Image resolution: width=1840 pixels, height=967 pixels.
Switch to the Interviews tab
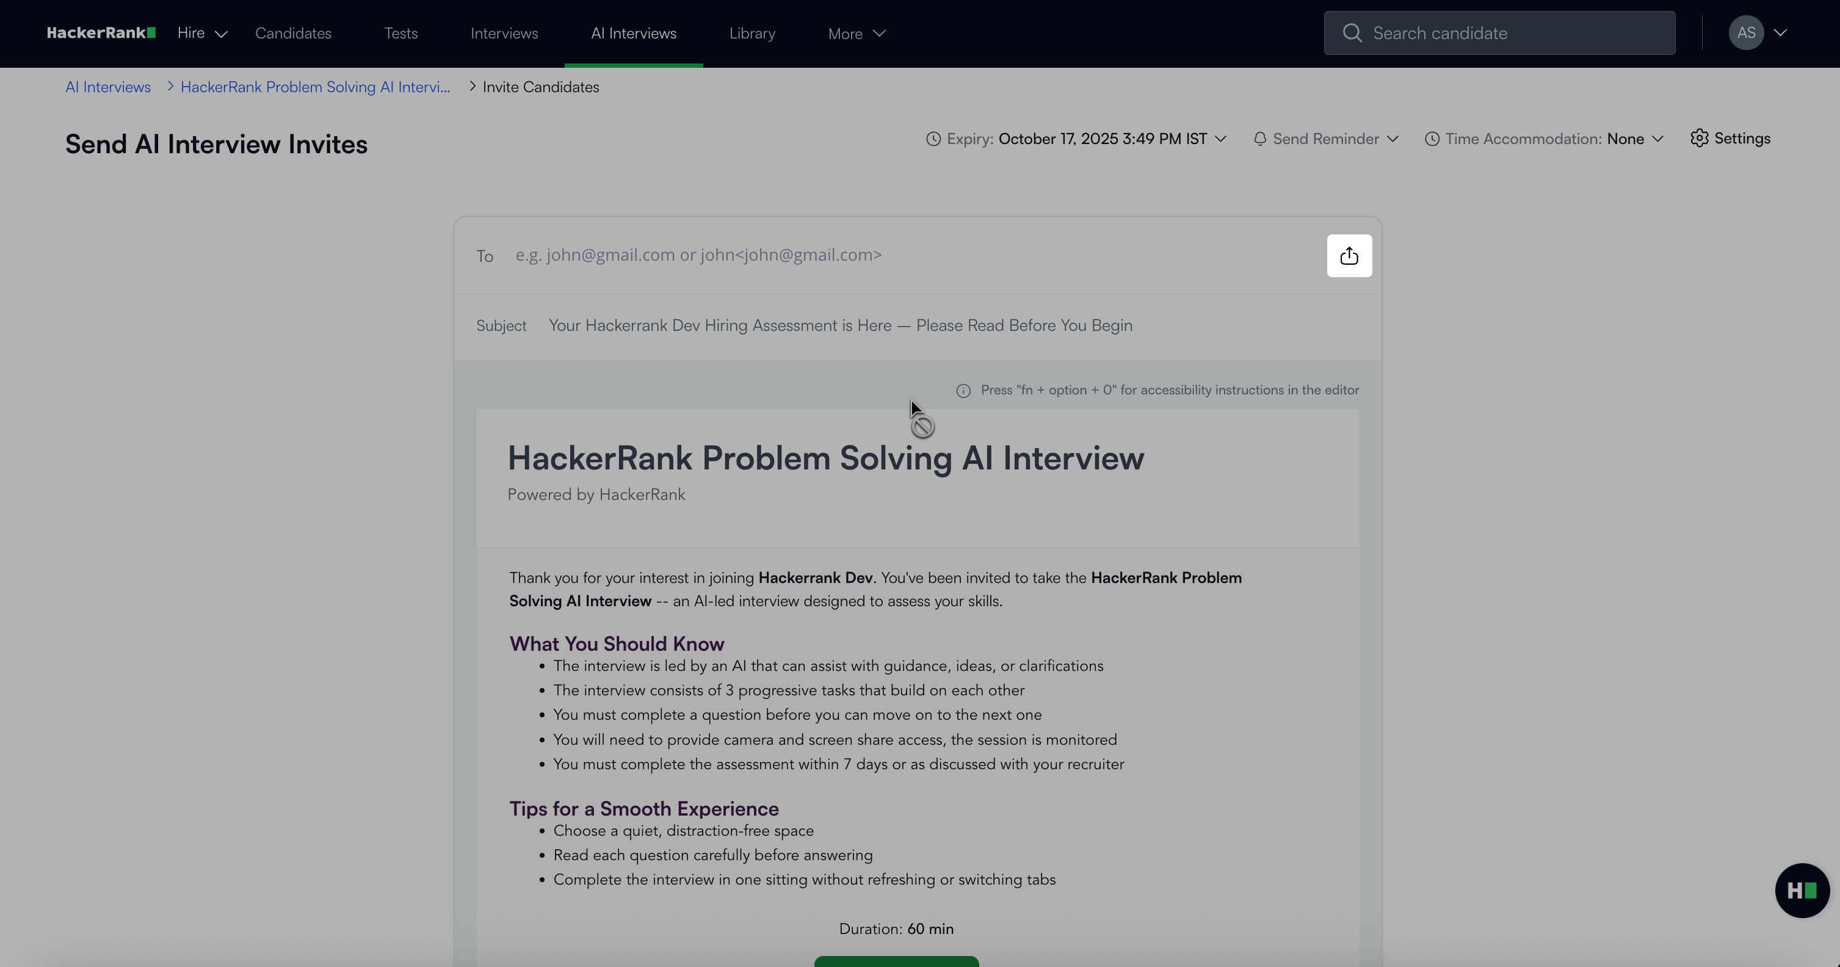504,34
